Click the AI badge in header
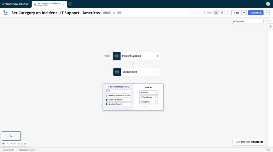 (119, 13)
